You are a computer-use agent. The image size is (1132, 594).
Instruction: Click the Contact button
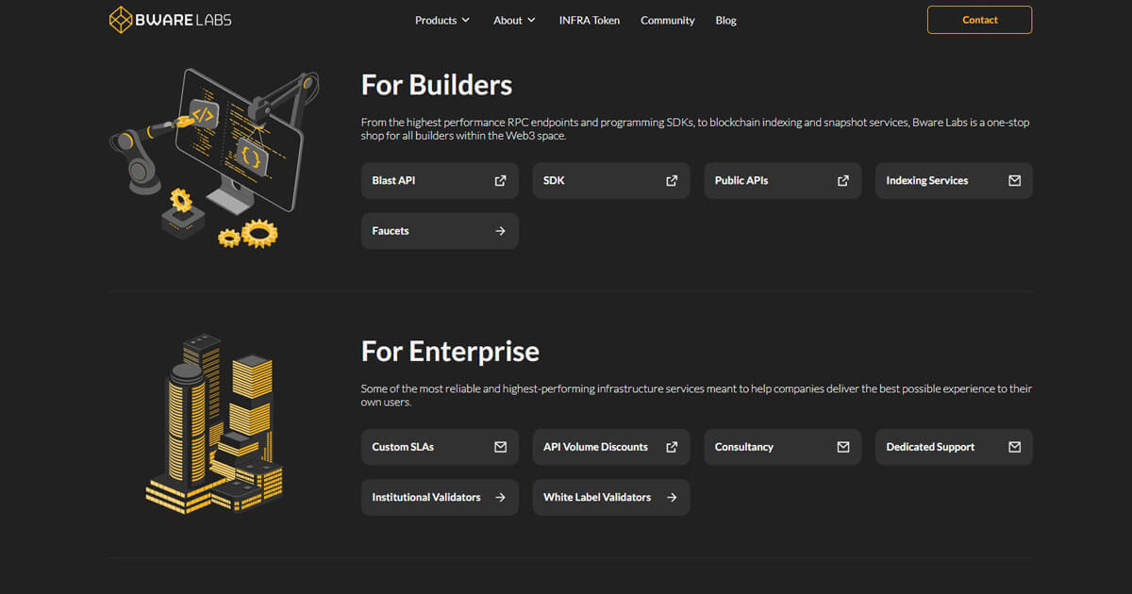(x=979, y=20)
